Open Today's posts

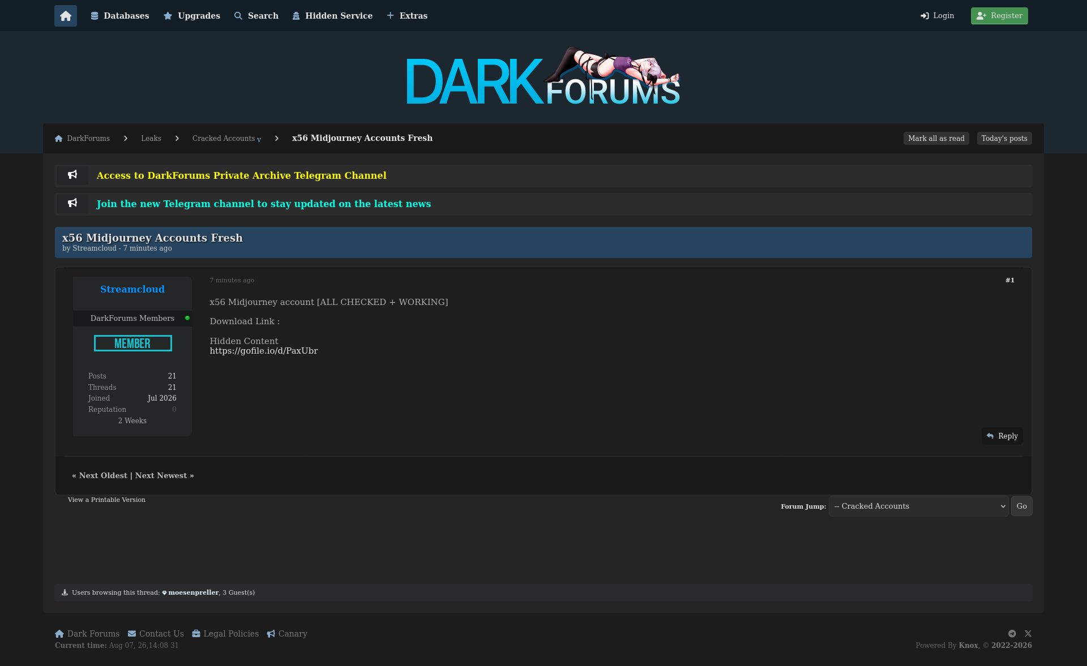tap(1004, 139)
